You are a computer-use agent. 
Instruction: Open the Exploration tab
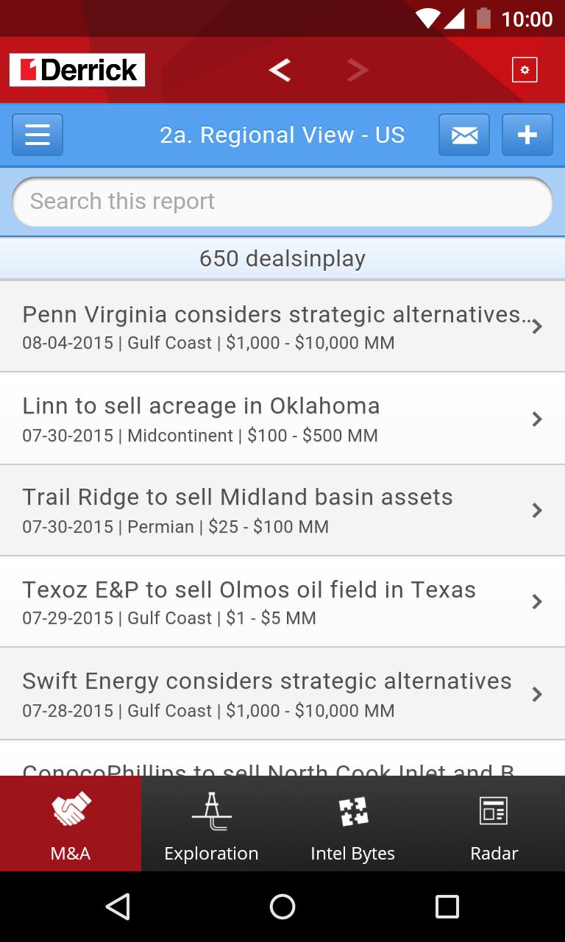tap(212, 824)
